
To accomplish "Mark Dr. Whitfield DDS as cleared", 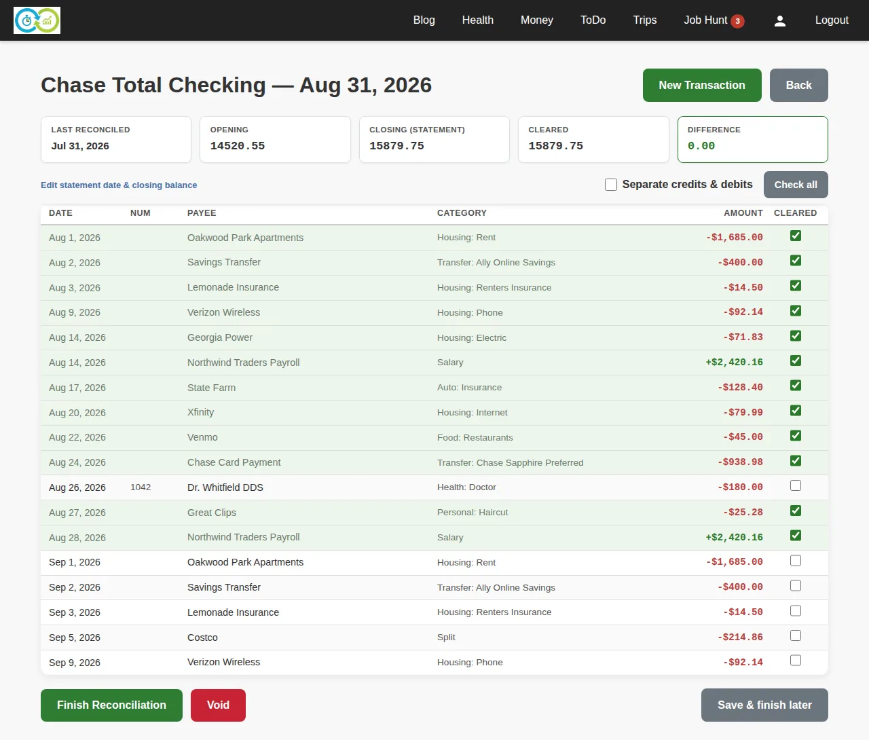I will coord(796,485).
